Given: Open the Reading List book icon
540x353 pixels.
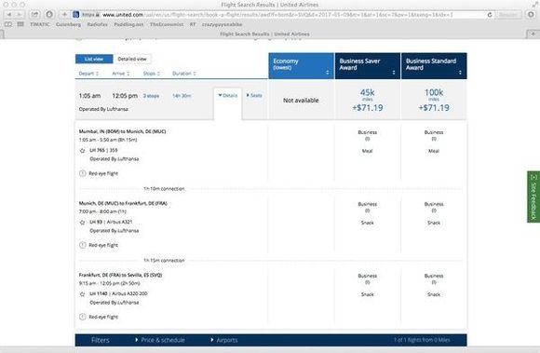Looking at the screenshot, I should [x=8, y=24].
